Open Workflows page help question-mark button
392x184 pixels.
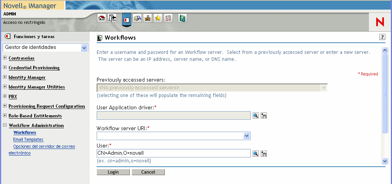[x=382, y=37]
